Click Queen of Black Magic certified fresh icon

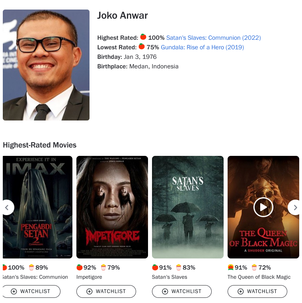(x=231, y=267)
